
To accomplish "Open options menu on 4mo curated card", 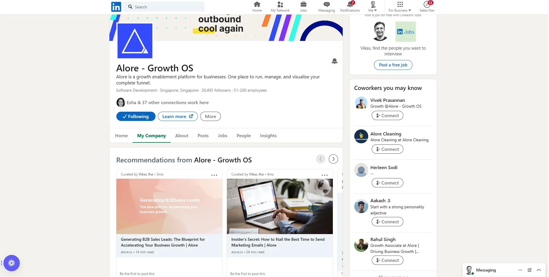I will pos(325,175).
